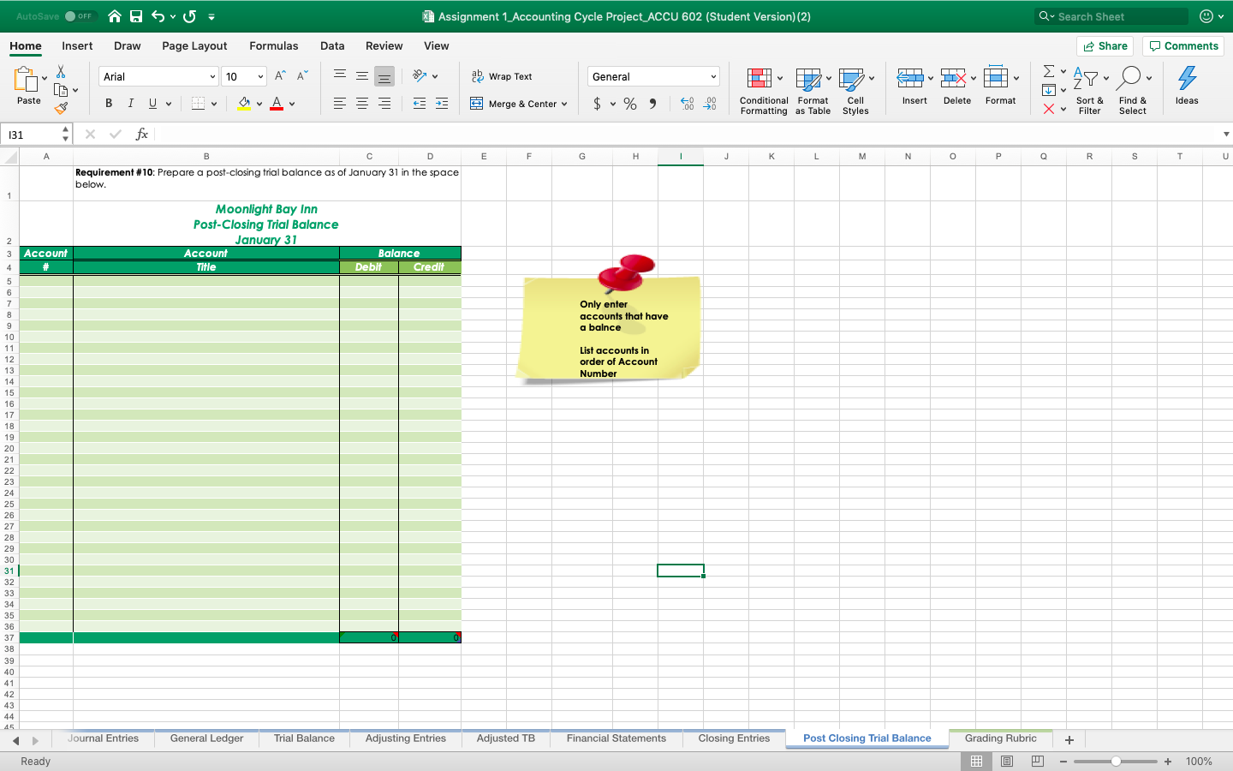This screenshot has height=771, width=1233.
Task: Click the red font color button
Action: click(x=277, y=104)
